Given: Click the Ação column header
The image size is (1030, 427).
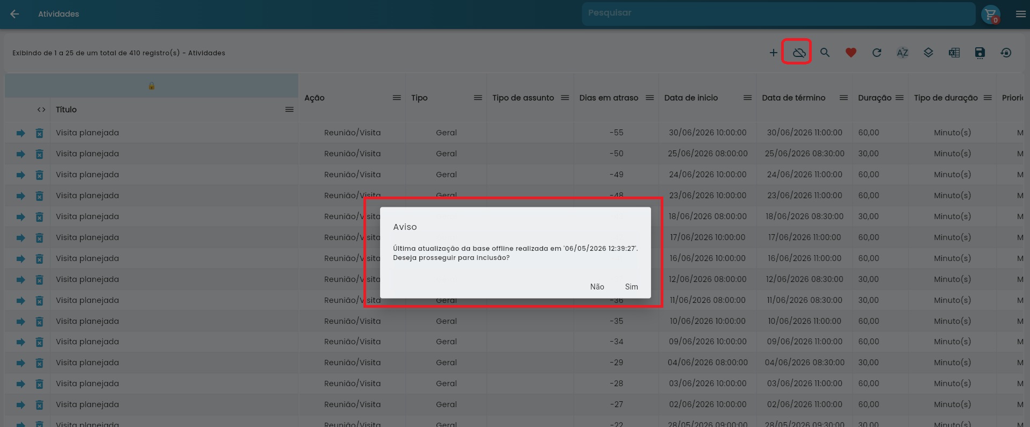Looking at the screenshot, I should click(314, 98).
